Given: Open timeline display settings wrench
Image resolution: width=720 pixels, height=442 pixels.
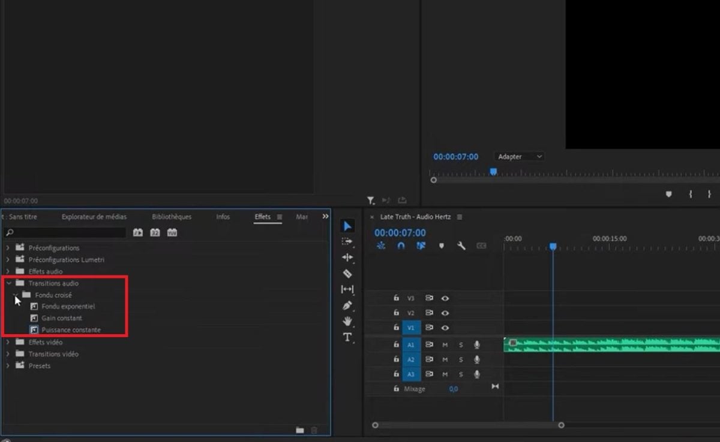Looking at the screenshot, I should 461,246.
